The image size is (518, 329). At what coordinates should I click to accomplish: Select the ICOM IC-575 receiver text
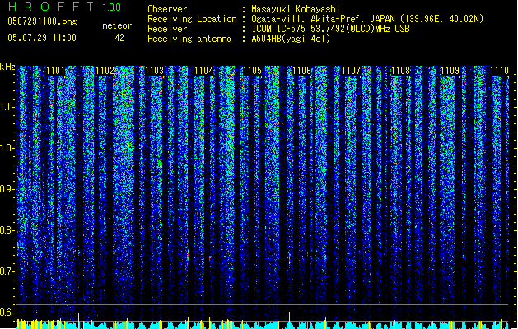tap(330, 29)
